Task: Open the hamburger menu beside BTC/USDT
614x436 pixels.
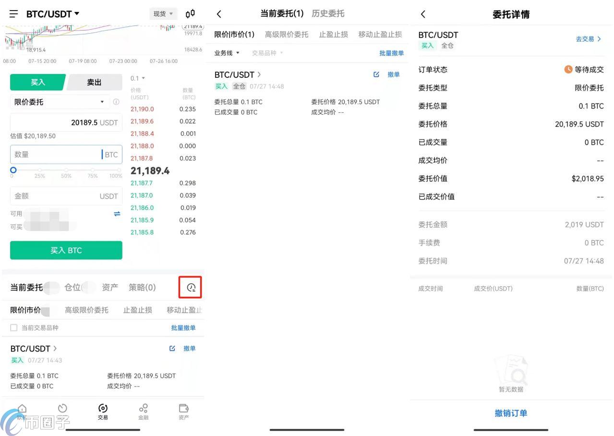Action: [14, 14]
